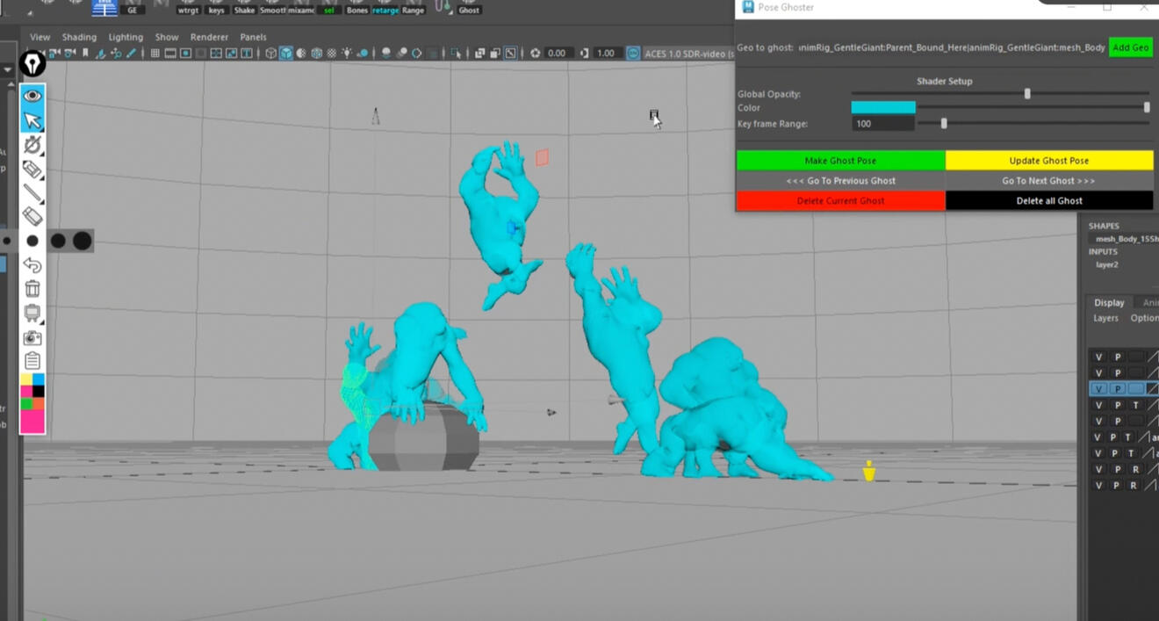This screenshot has height=621, width=1159.
Task: Open the Layers menu in layer editor
Action: pyautogui.click(x=1105, y=318)
